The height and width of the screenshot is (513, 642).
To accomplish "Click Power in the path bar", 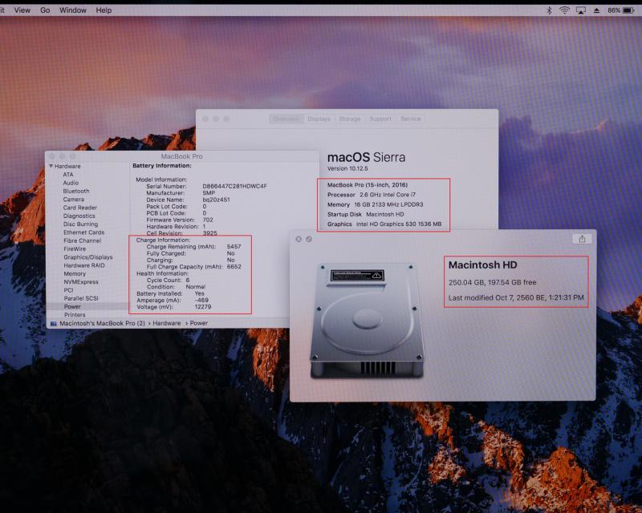I will coord(198,323).
